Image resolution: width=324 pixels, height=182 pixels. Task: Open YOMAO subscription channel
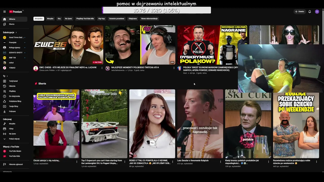pyautogui.click(x=14, y=68)
